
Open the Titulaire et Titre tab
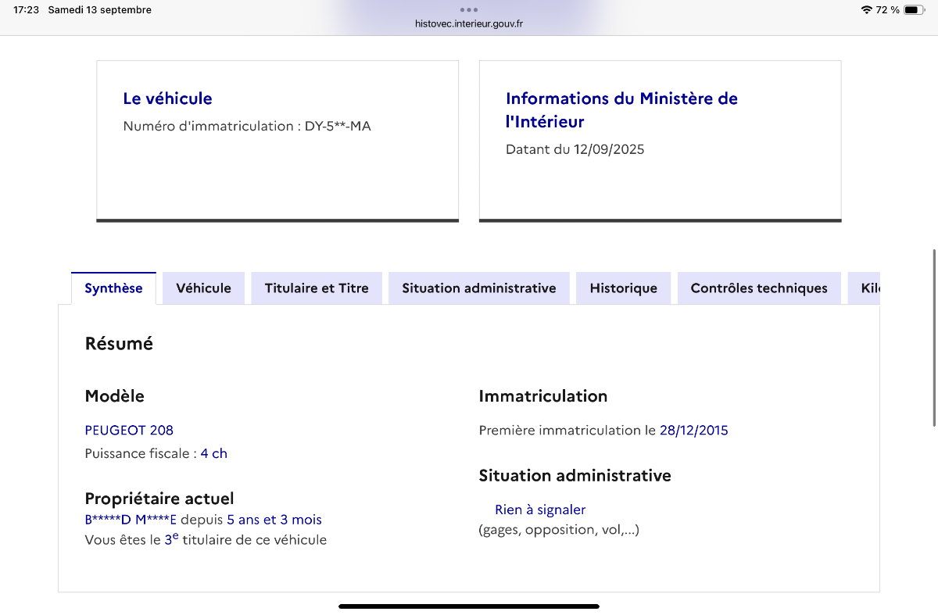317,288
